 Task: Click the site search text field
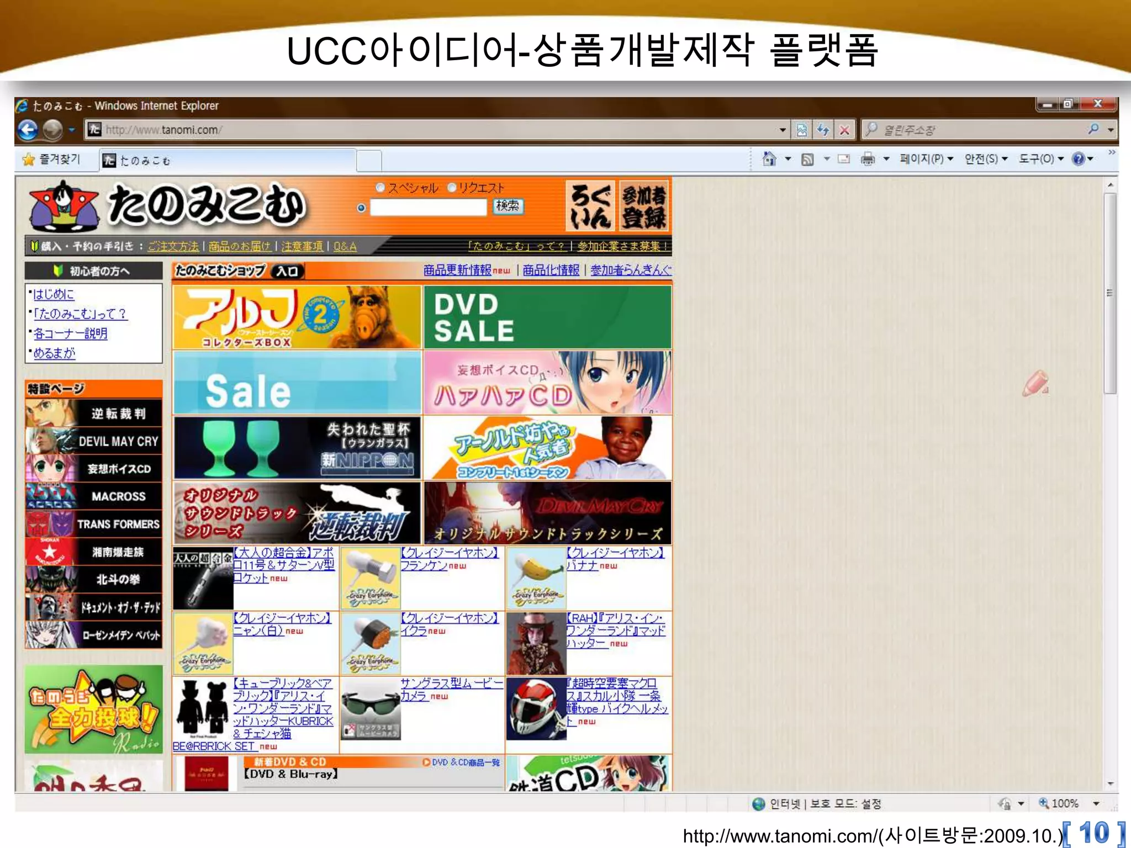coord(428,208)
